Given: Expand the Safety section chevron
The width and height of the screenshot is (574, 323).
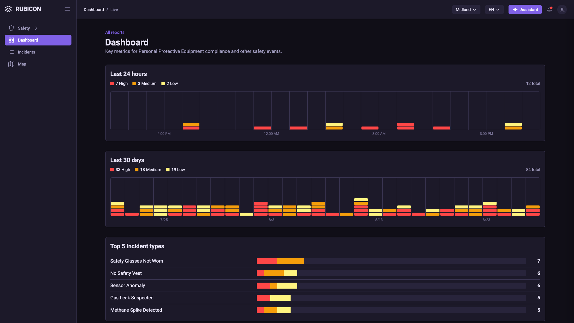Looking at the screenshot, I should 36,28.
